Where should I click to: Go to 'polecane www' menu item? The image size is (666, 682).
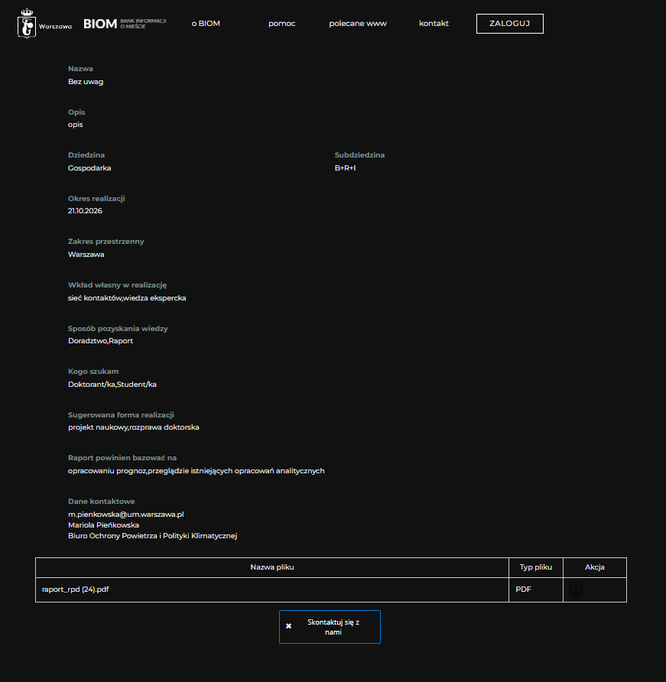click(x=358, y=24)
